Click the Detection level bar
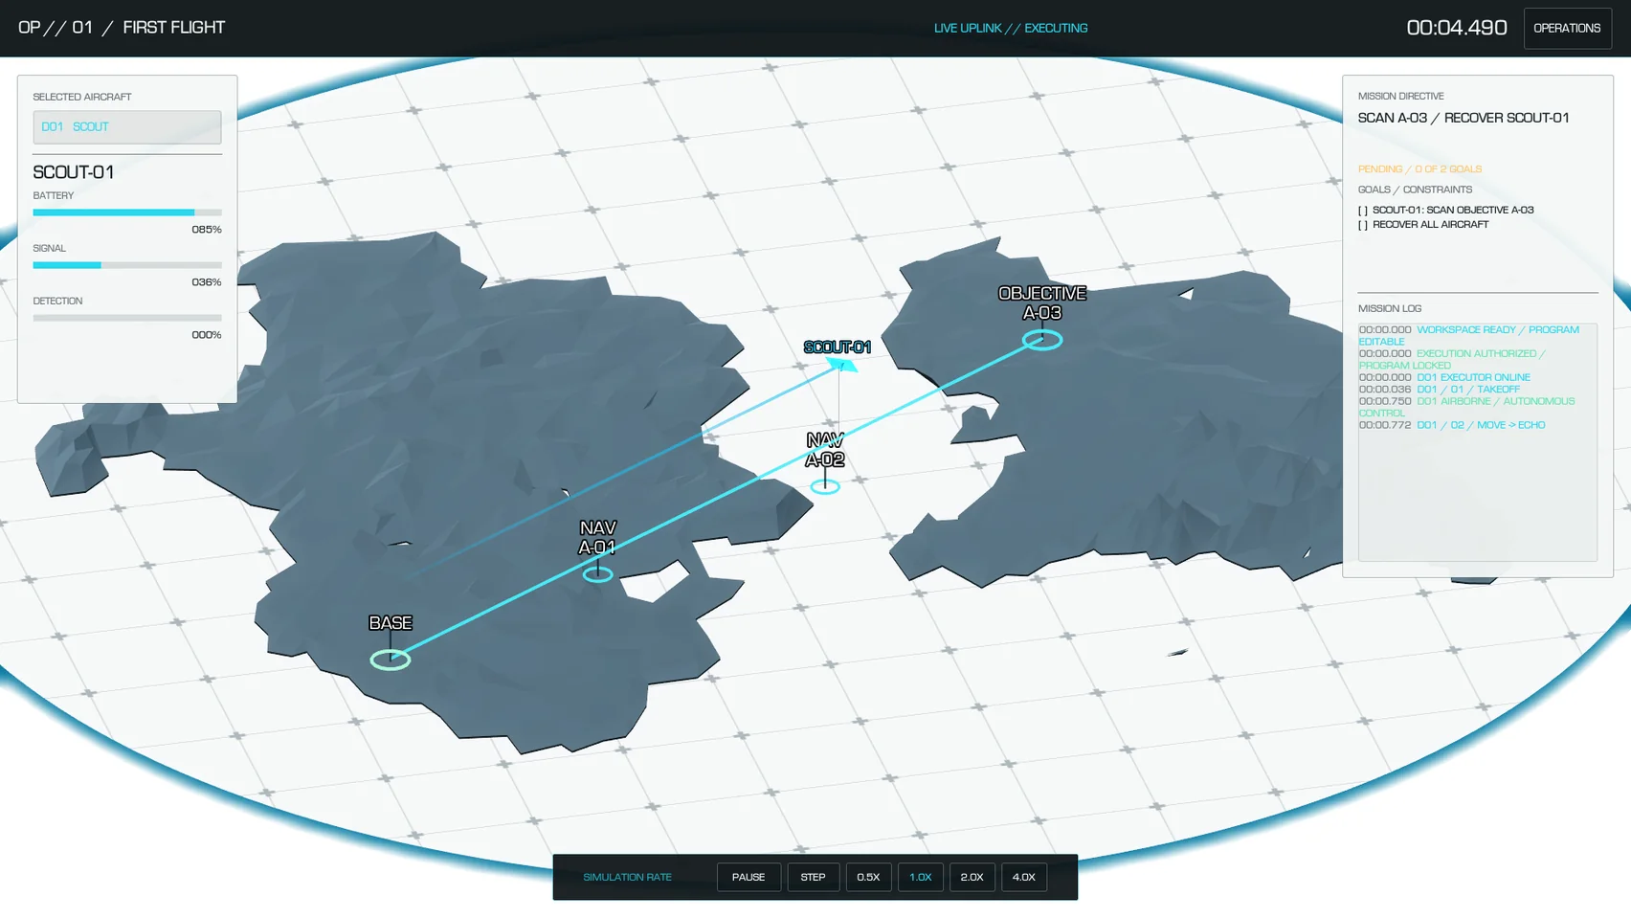The height and width of the screenshot is (918, 1631). coord(127,318)
